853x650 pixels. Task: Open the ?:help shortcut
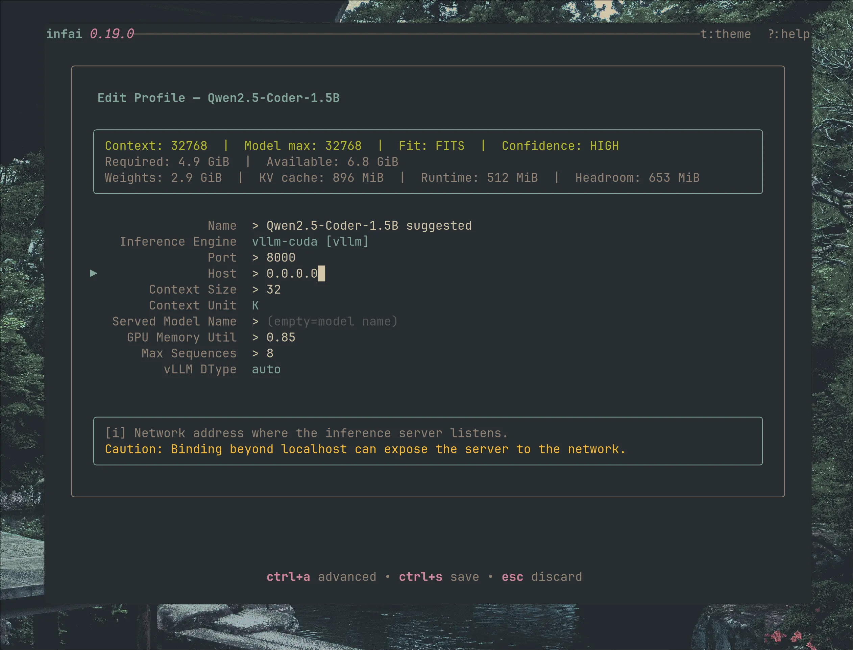[789, 34]
